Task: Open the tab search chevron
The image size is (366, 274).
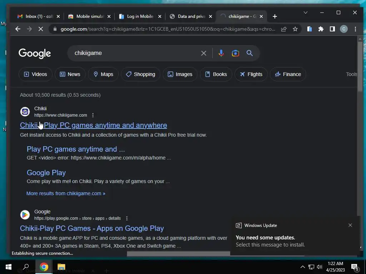Action: click(x=305, y=12)
